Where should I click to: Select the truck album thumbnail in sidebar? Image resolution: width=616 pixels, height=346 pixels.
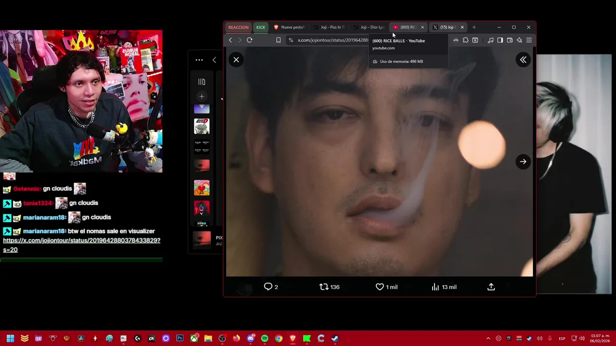click(202, 126)
